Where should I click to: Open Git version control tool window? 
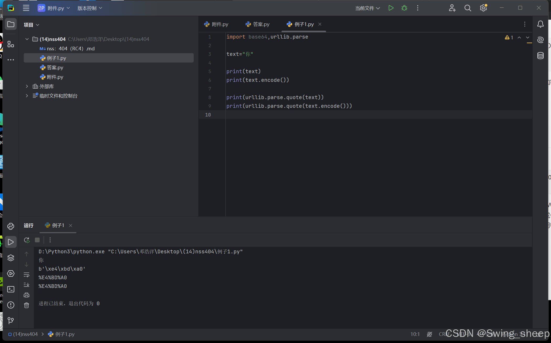click(11, 320)
